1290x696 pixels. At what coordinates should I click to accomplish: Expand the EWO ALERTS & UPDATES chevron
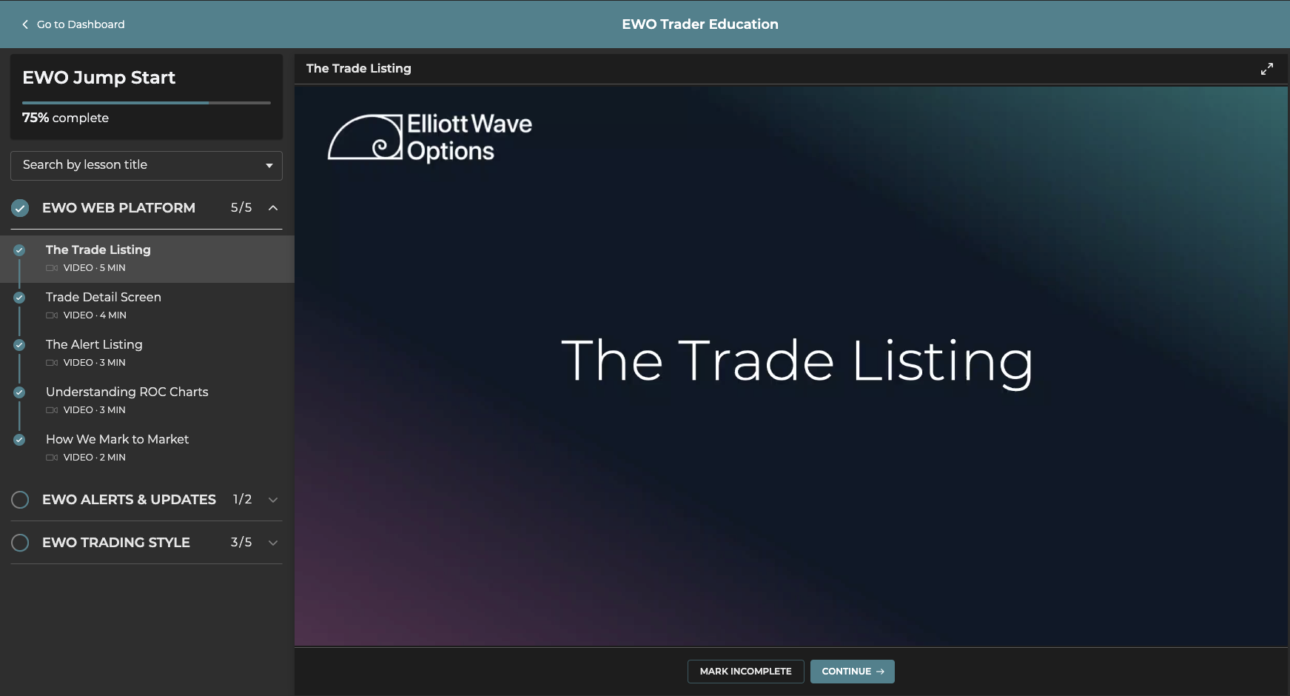pyautogui.click(x=273, y=500)
